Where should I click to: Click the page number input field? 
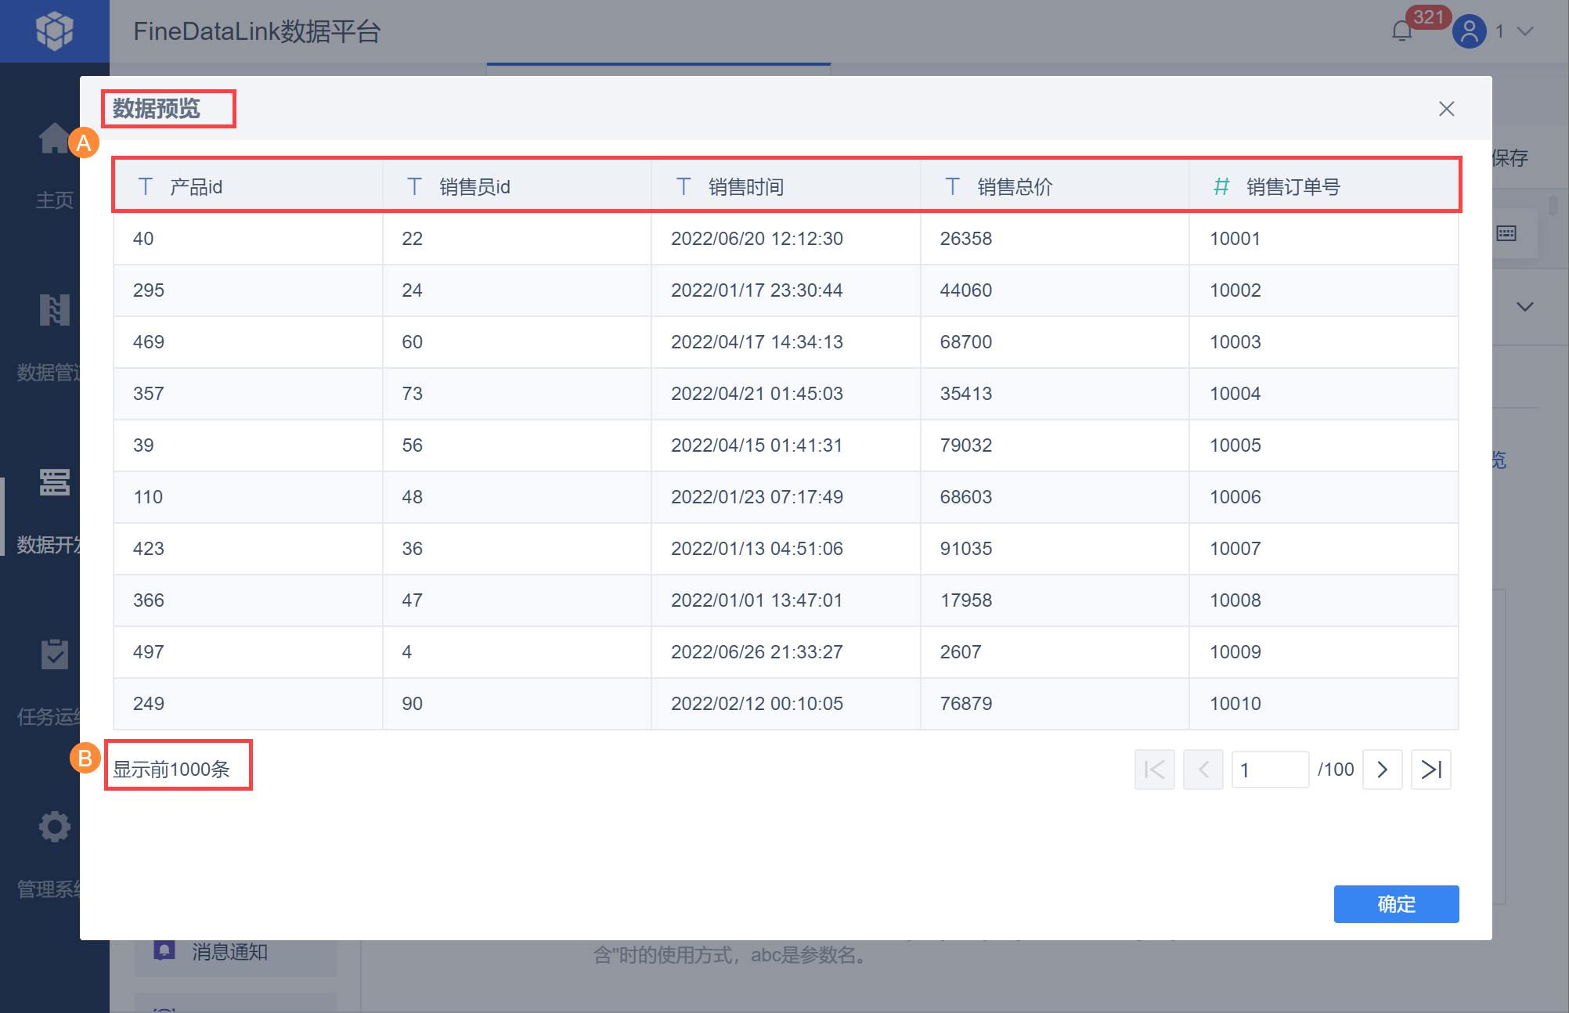point(1269,770)
